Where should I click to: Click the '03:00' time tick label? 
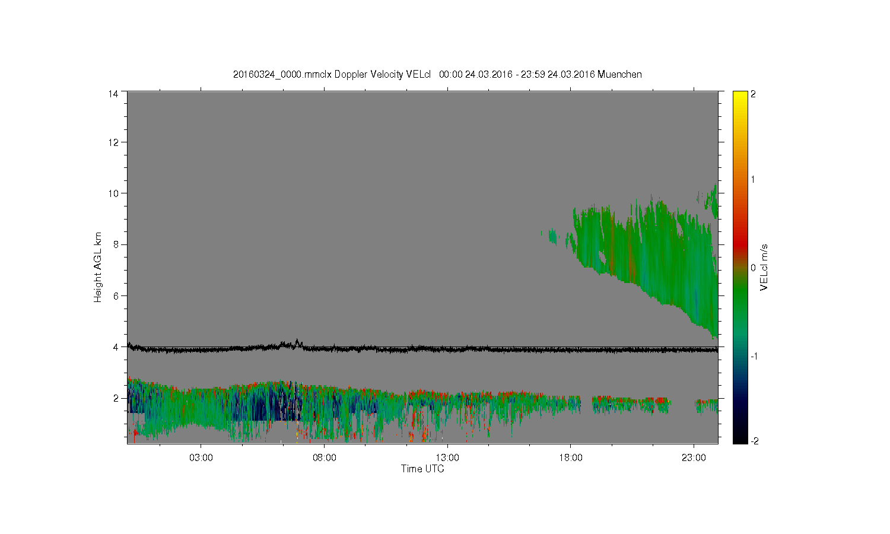point(201,458)
